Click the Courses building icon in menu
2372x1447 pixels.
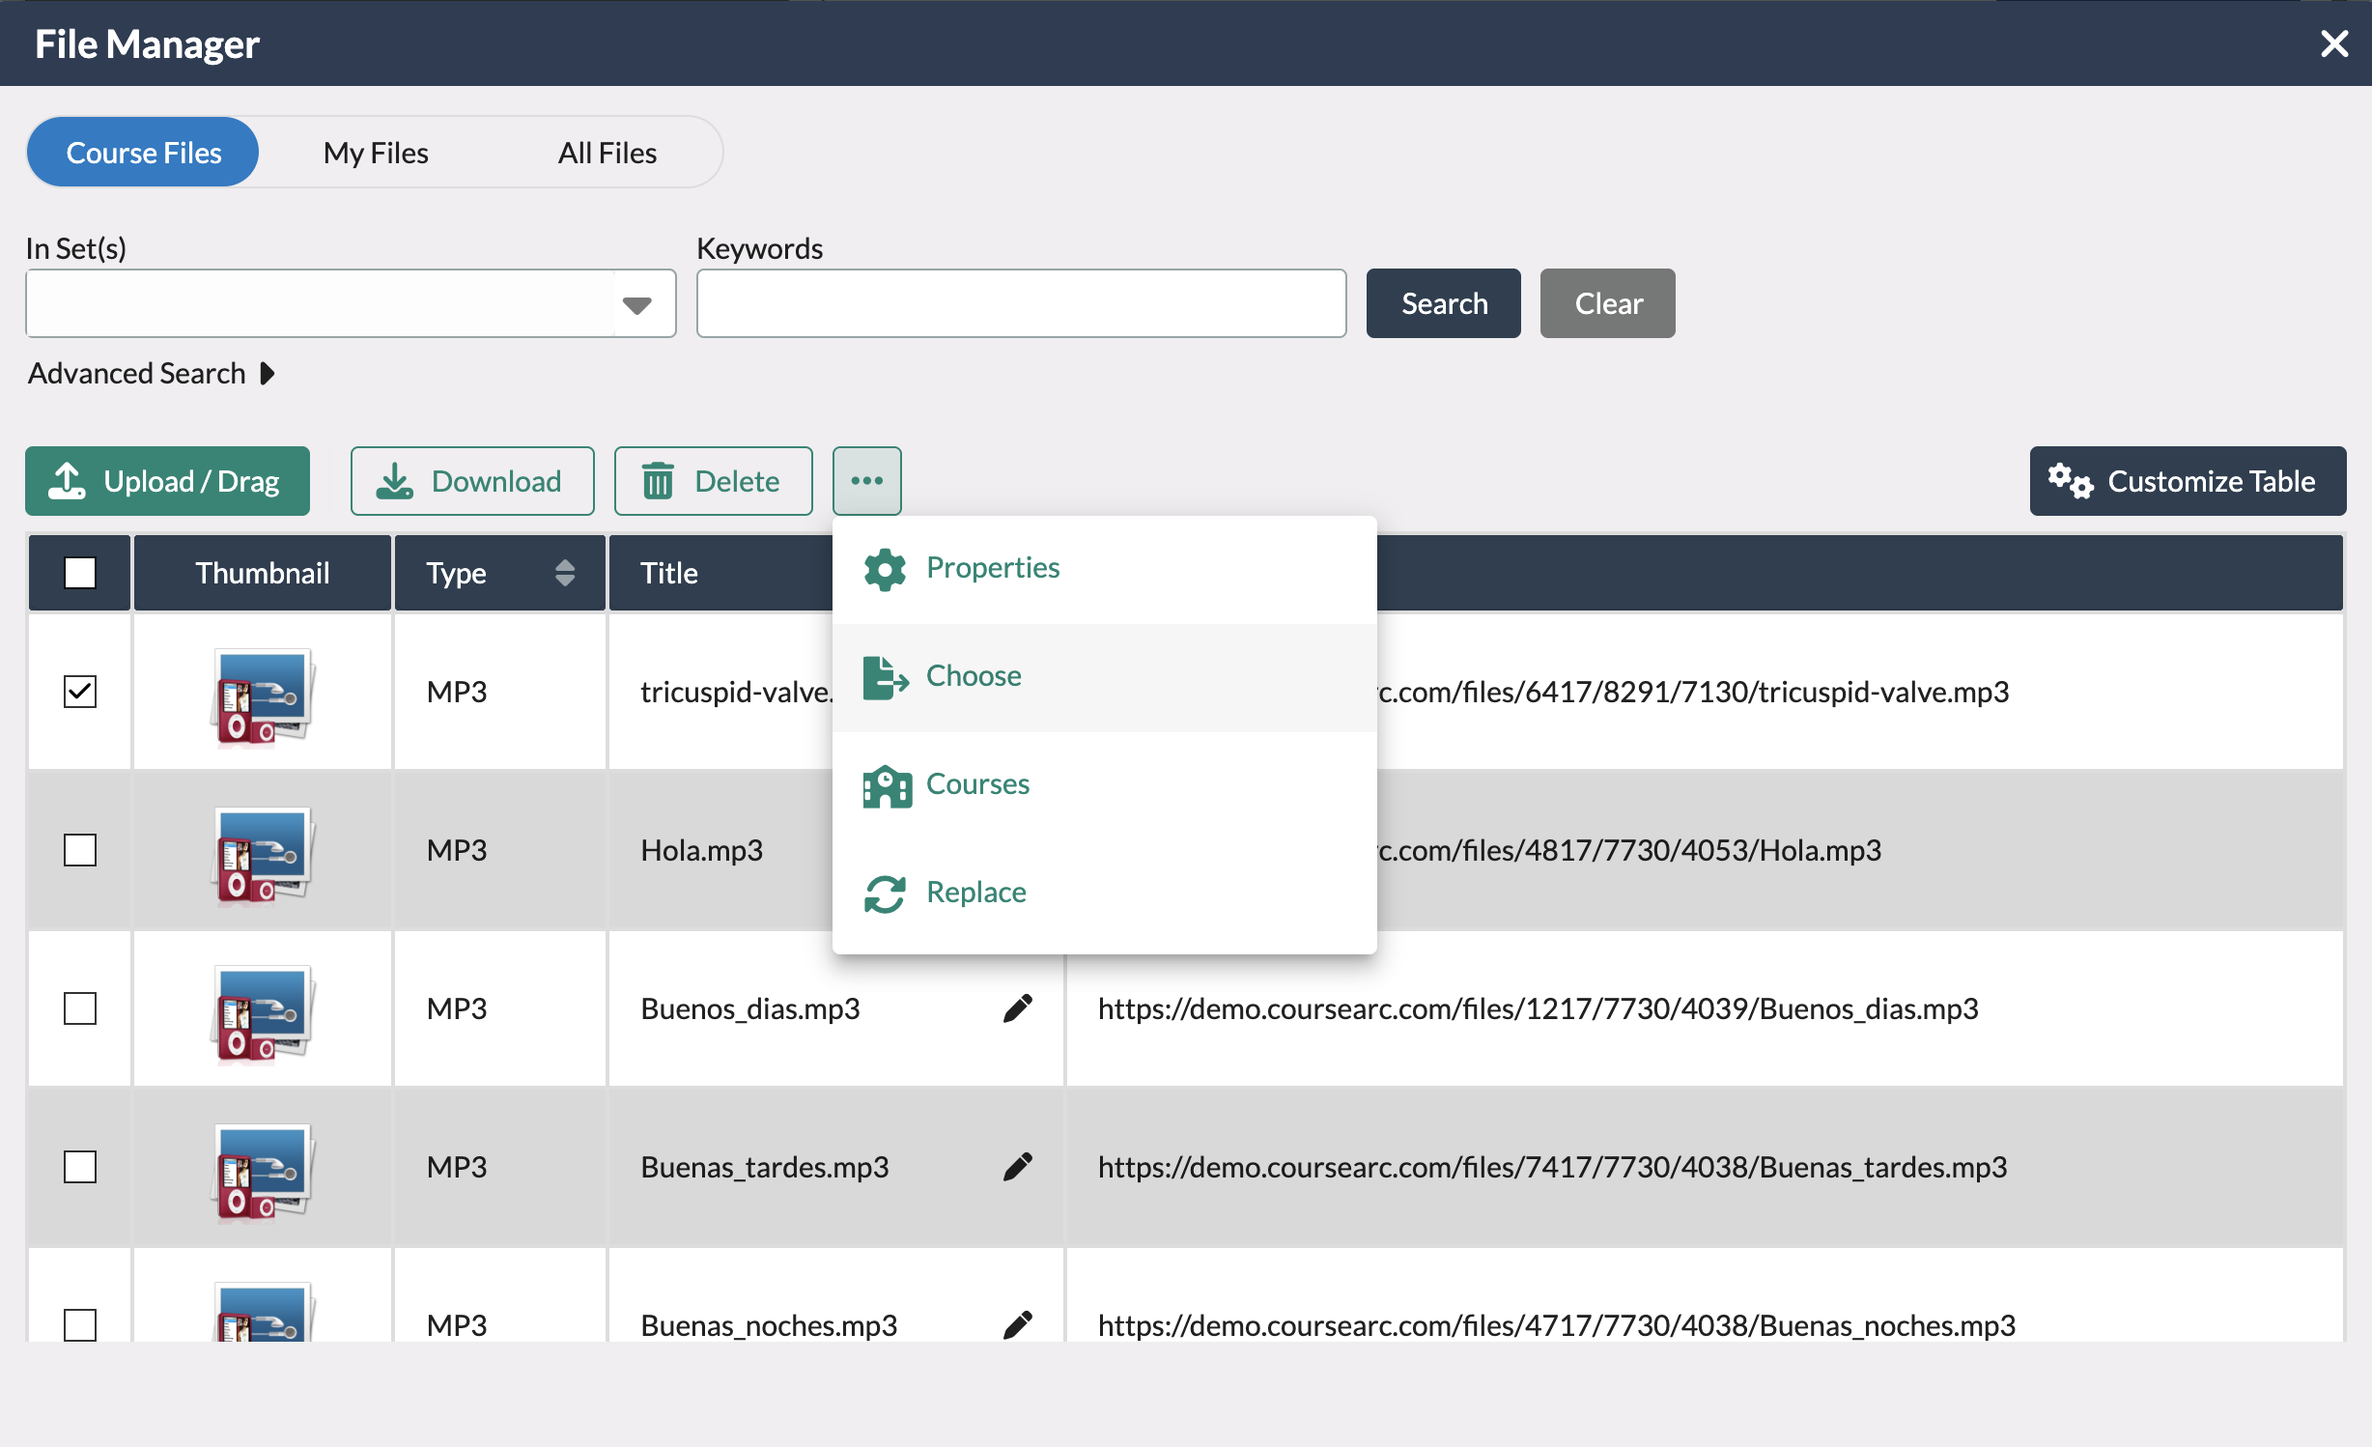pyautogui.click(x=887, y=785)
